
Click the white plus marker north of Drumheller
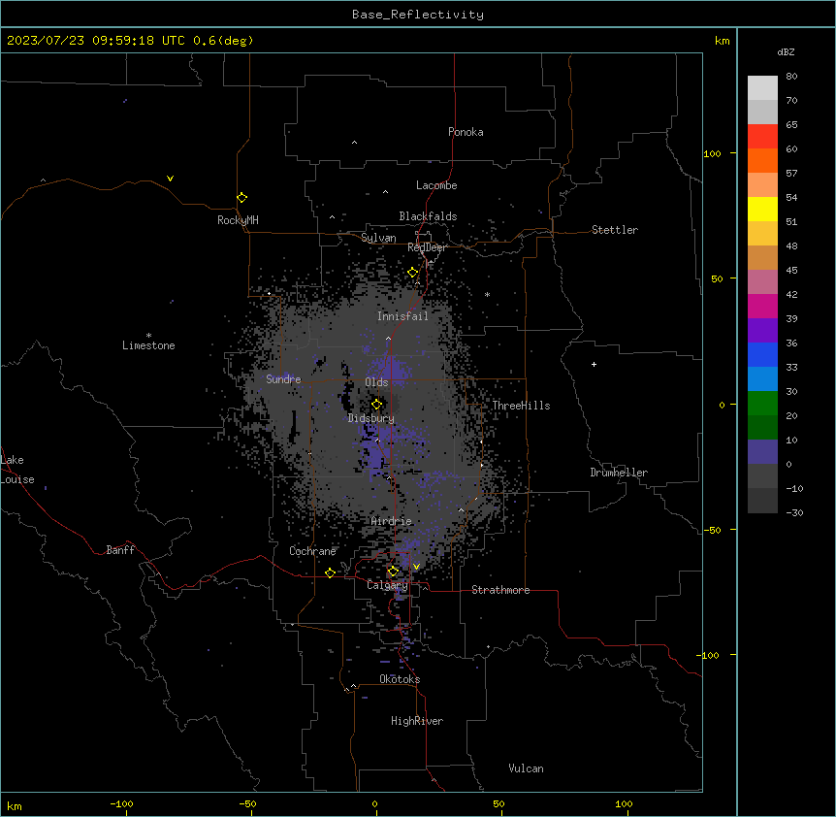594,364
